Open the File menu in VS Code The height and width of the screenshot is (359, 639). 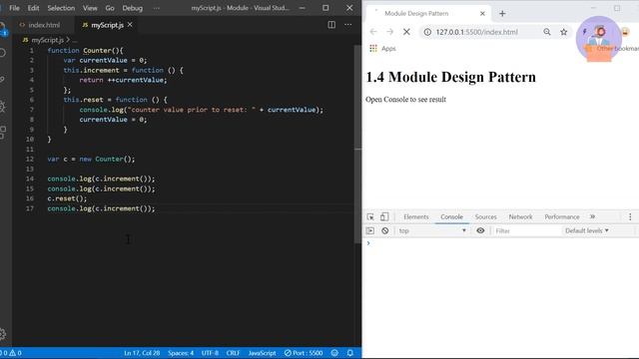tap(14, 8)
